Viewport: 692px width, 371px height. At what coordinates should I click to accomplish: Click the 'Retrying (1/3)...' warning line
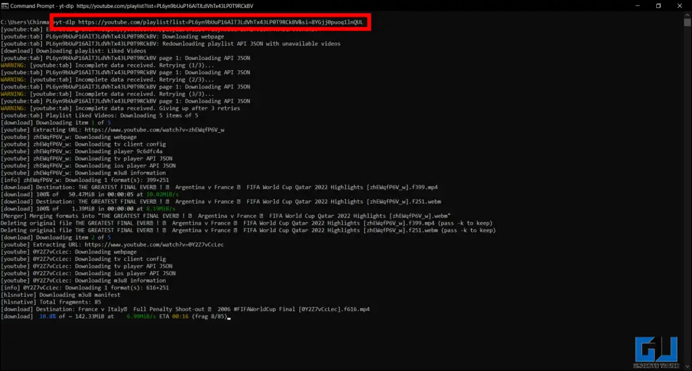(107, 65)
